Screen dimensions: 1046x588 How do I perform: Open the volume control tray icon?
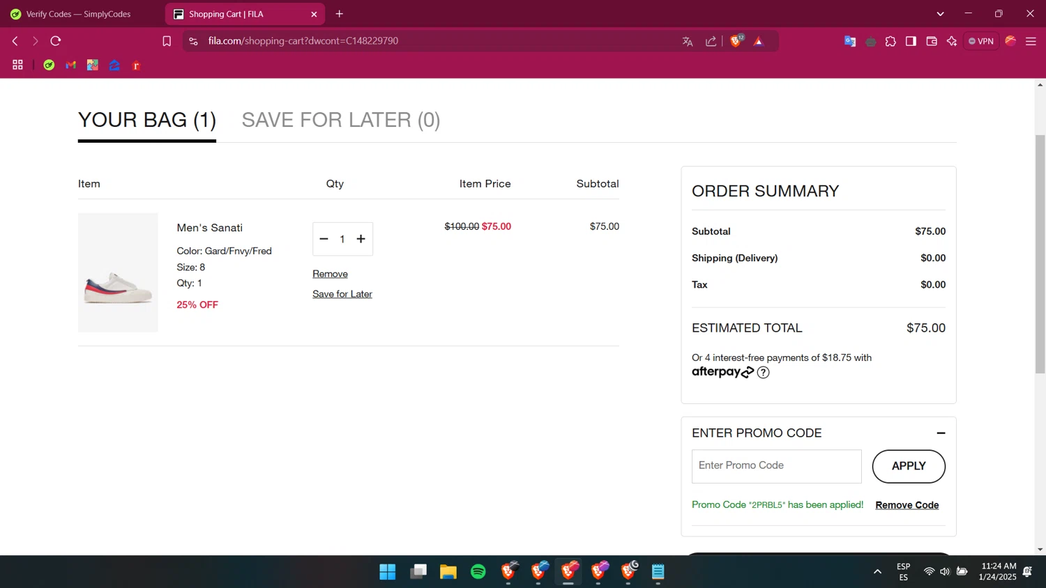[945, 572]
